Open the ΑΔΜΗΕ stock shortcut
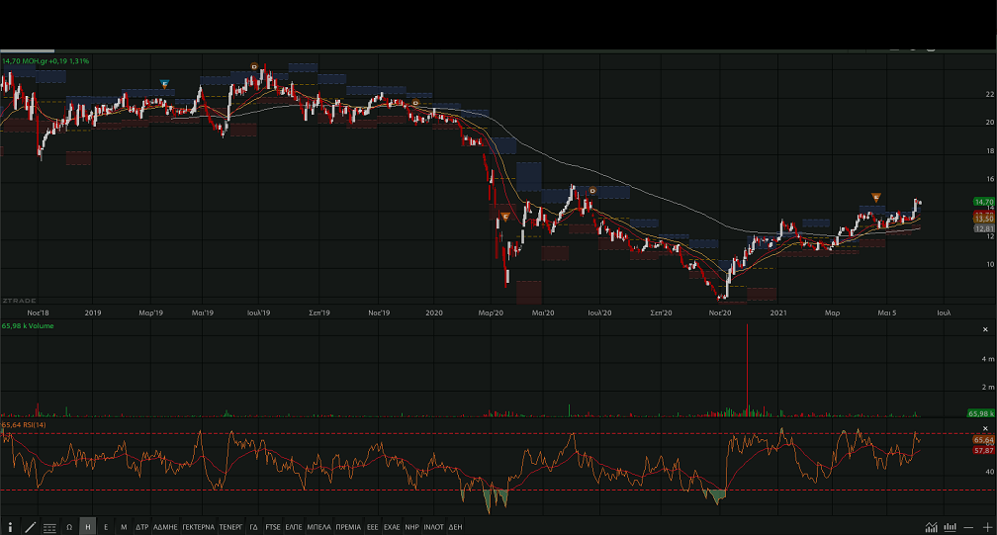 (165, 528)
